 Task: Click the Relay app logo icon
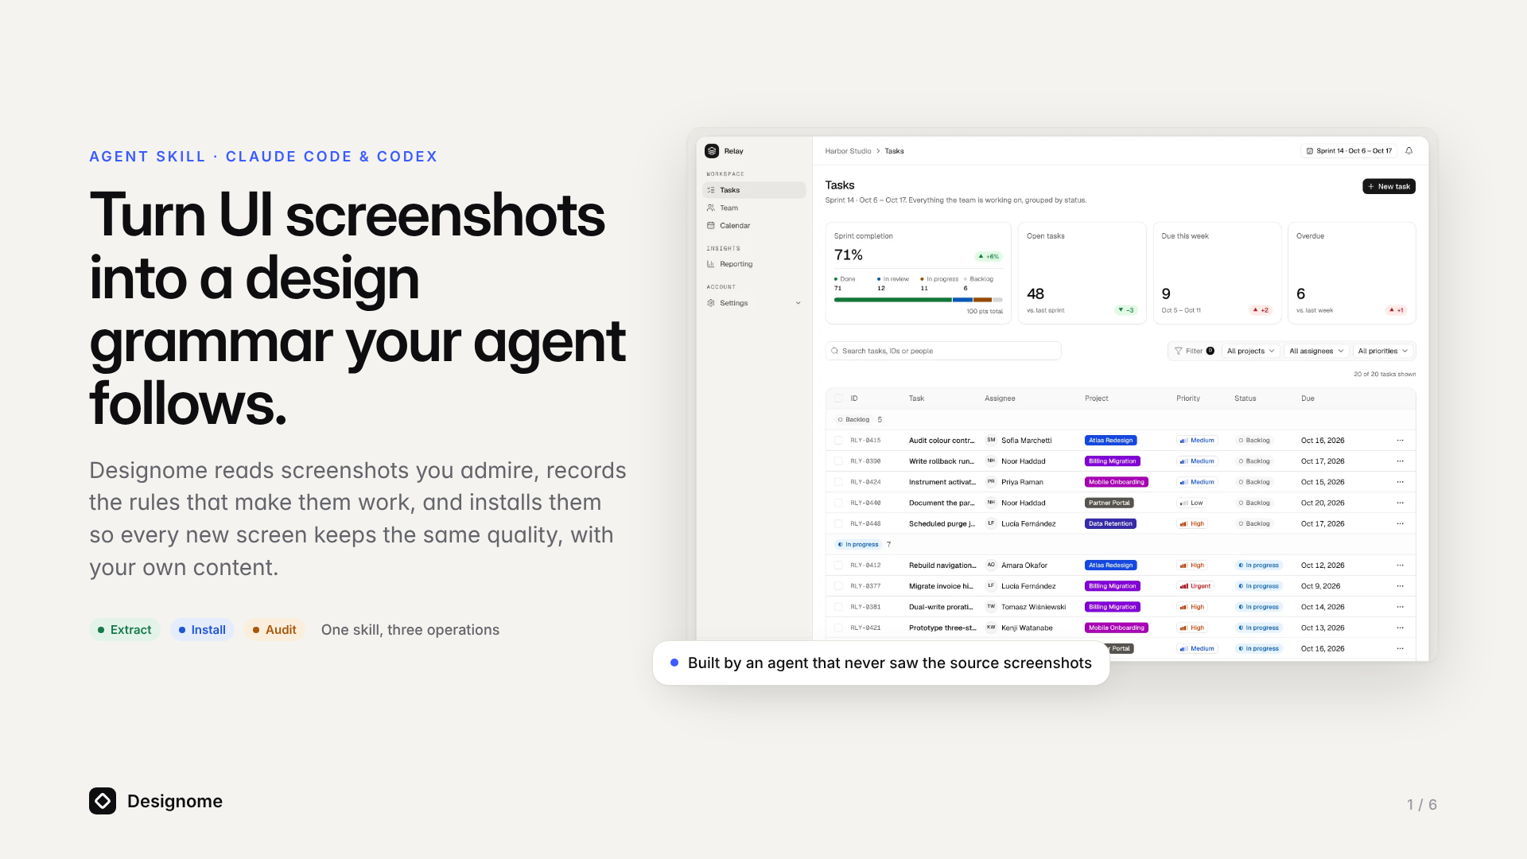712,151
